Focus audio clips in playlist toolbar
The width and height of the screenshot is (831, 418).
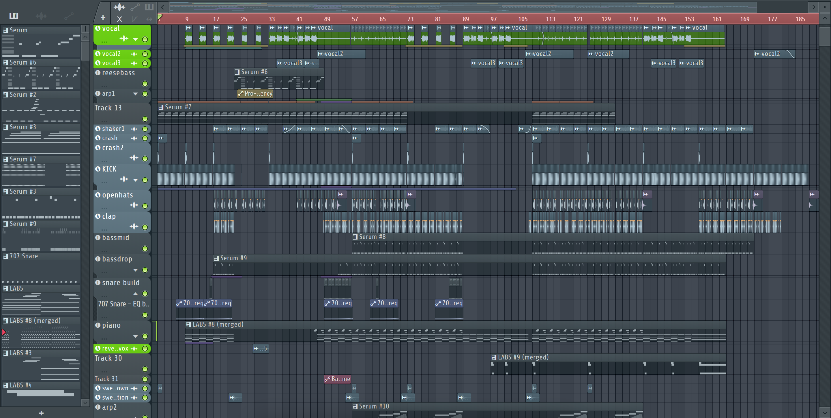point(119,7)
